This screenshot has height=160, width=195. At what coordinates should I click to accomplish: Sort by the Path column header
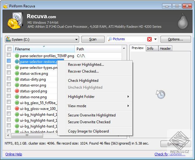click(x=98, y=49)
